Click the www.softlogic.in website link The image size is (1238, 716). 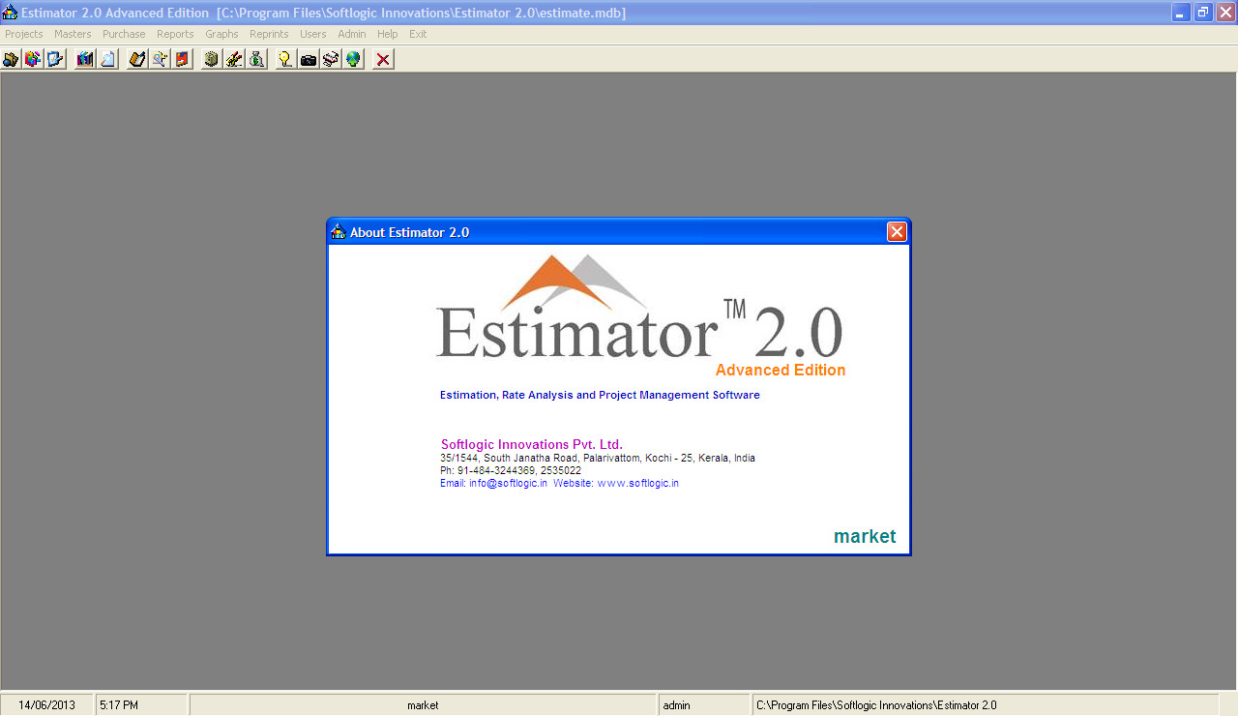637,483
